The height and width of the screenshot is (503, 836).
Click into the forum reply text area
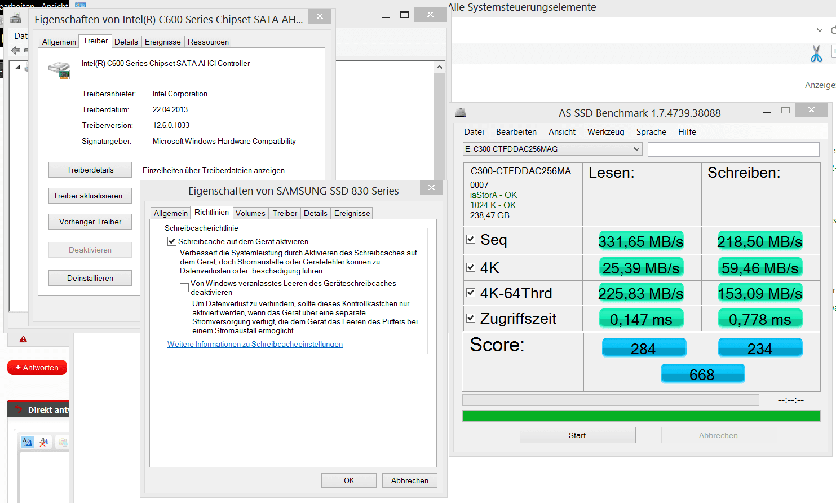click(44, 476)
